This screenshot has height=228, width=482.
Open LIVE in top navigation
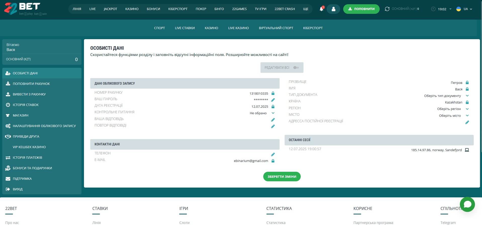pos(93,9)
